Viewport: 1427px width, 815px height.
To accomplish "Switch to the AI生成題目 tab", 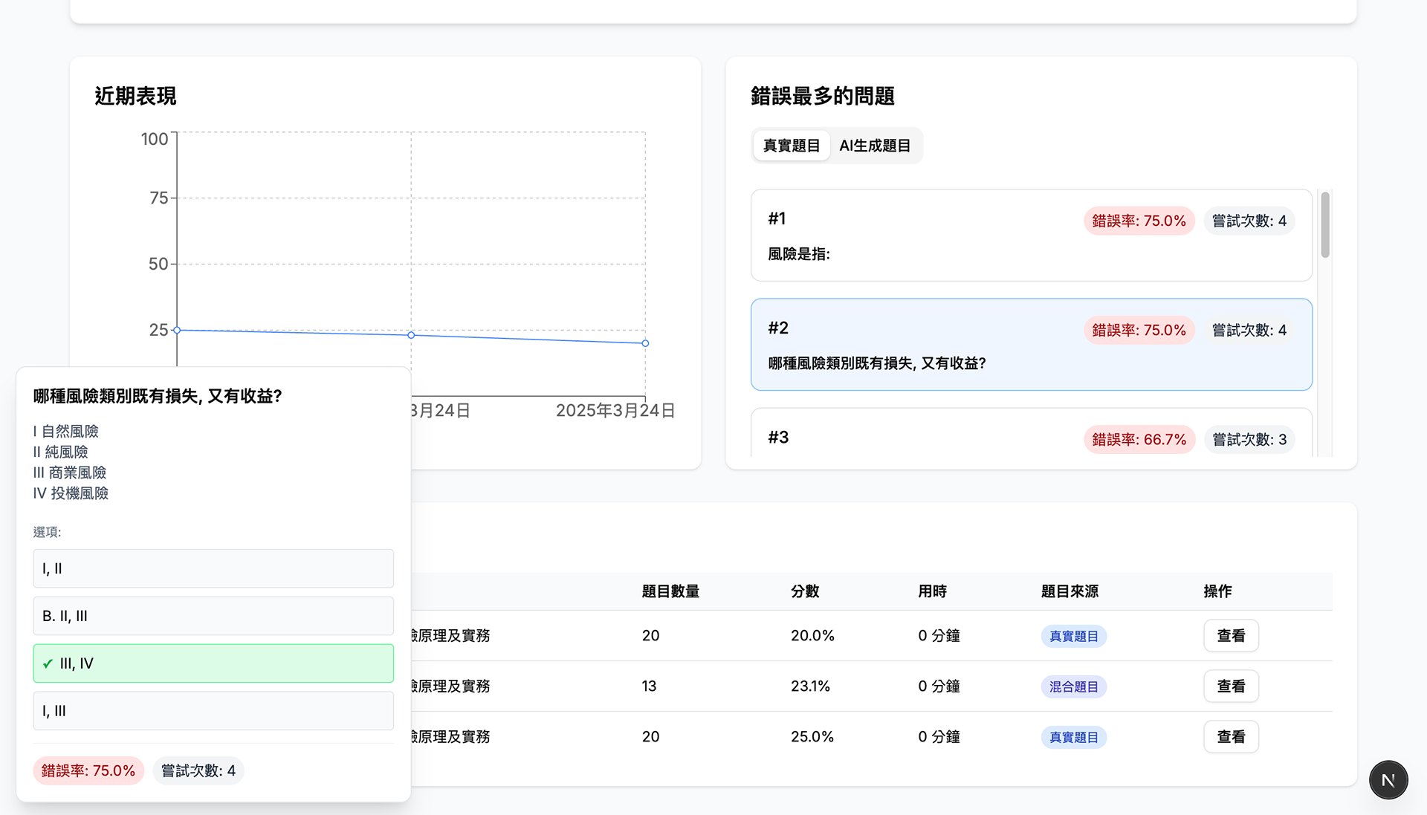I will (874, 146).
